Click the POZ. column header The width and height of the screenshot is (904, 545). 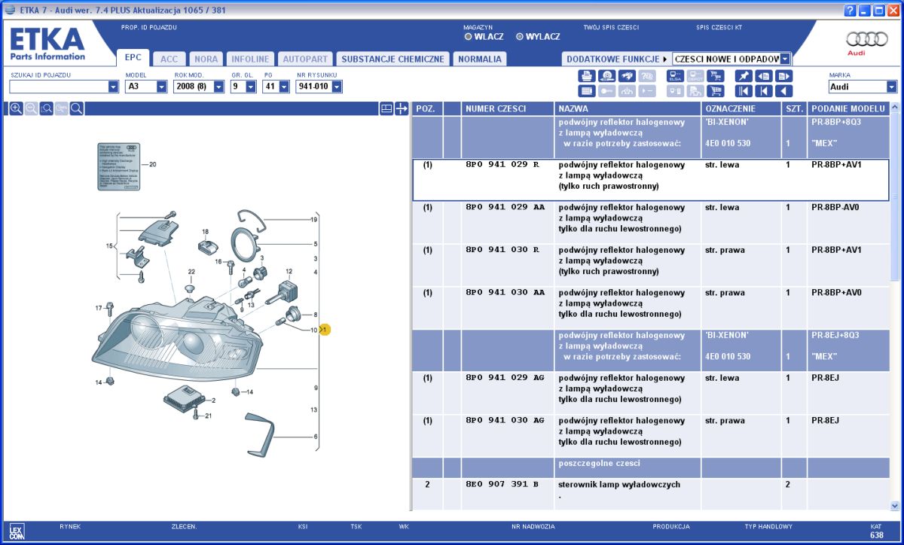pos(427,108)
